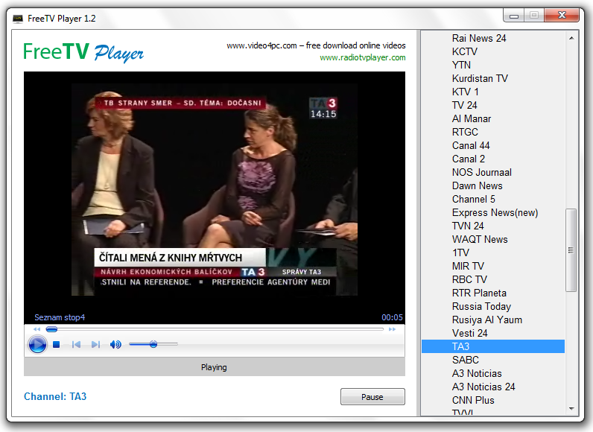Select Vesti 24 channel
Screen dimensions: 593x432
492,334
